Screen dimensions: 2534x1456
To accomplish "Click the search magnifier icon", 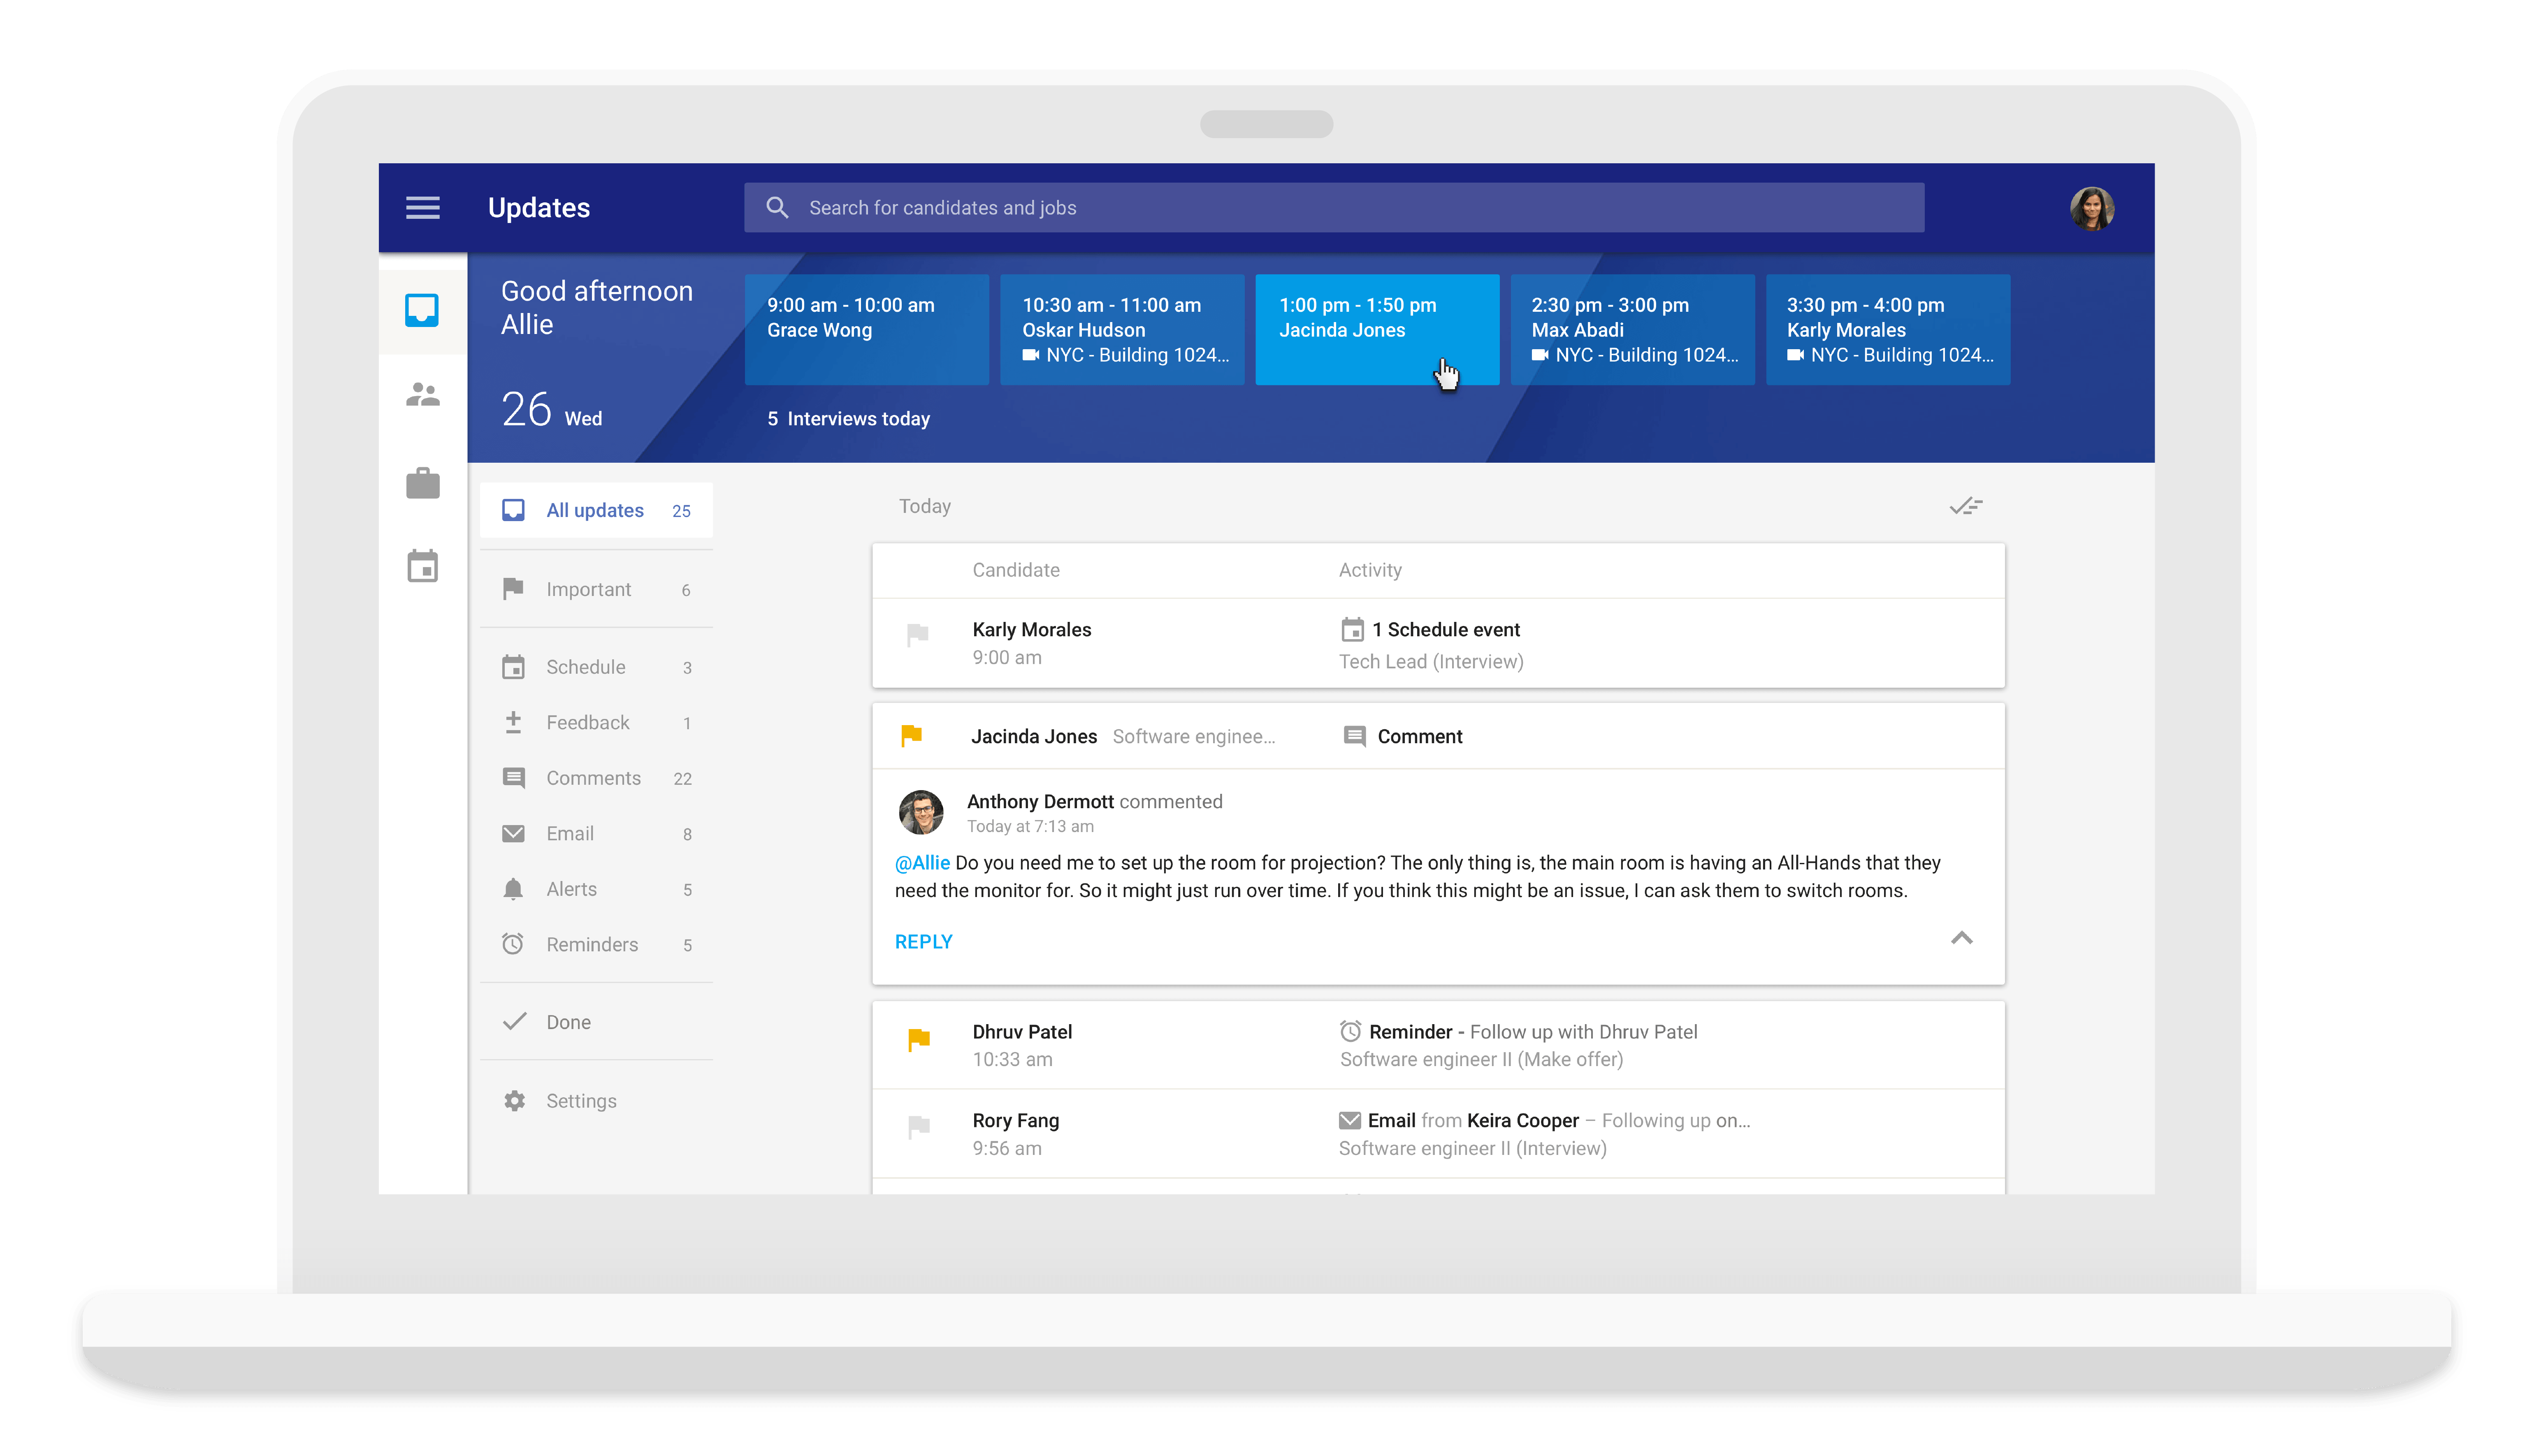I will pyautogui.click(x=777, y=208).
